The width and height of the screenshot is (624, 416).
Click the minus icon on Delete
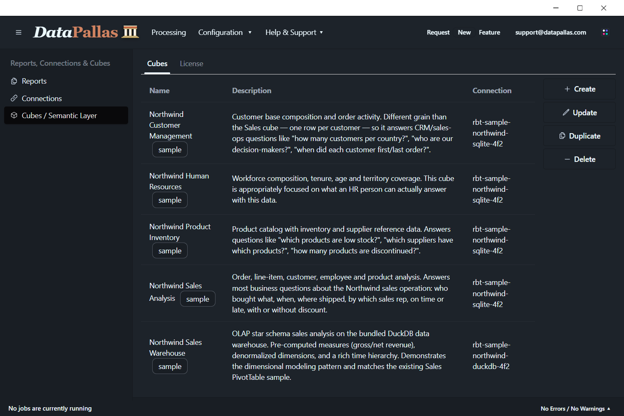tap(567, 159)
